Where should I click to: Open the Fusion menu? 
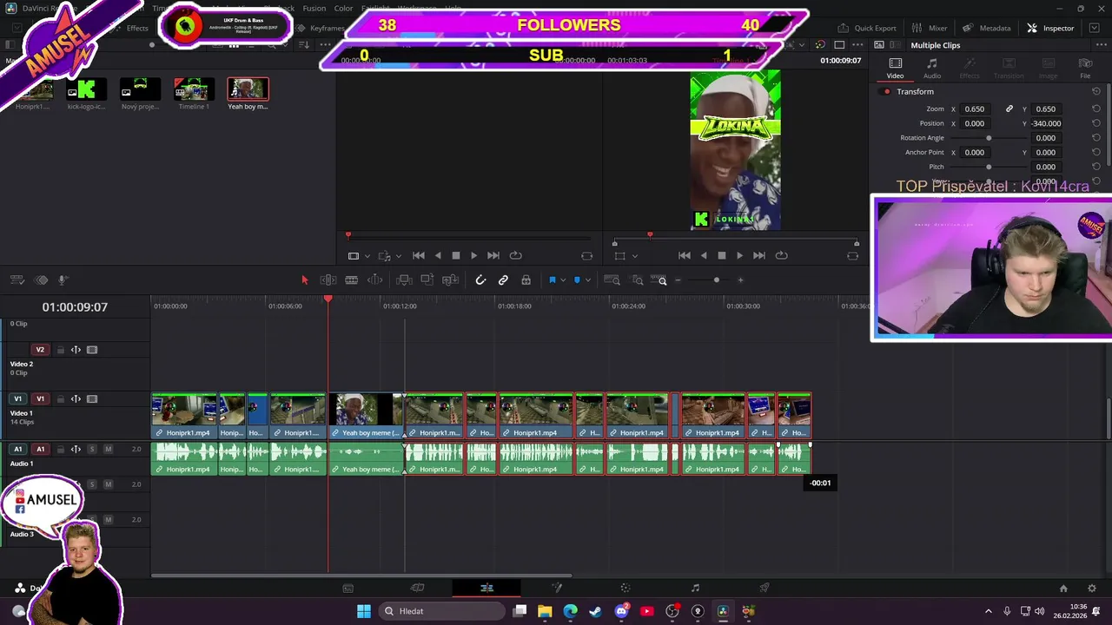(x=314, y=9)
